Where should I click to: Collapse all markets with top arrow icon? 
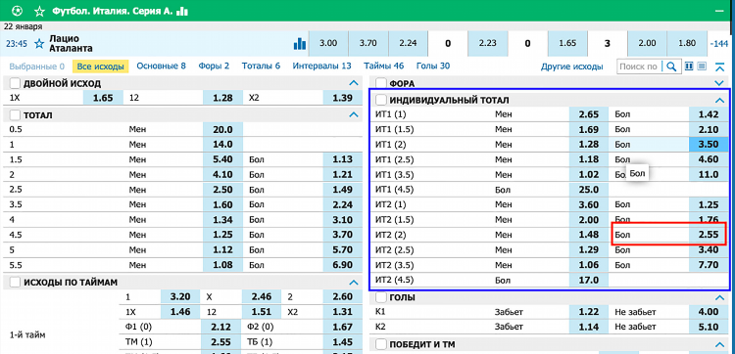point(719,66)
